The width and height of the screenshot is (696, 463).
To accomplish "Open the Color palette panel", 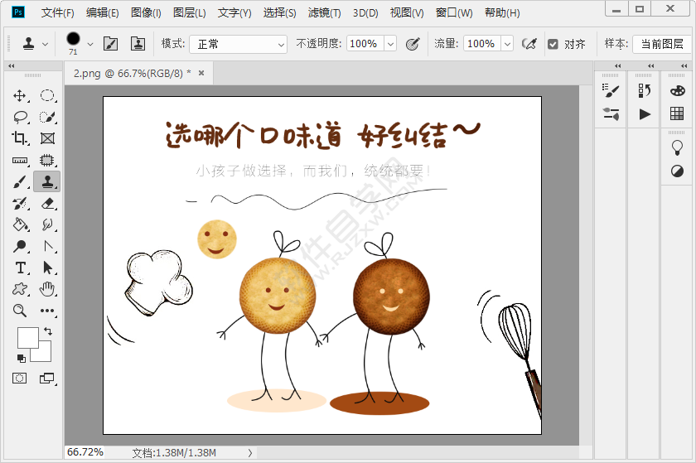I will tap(677, 90).
